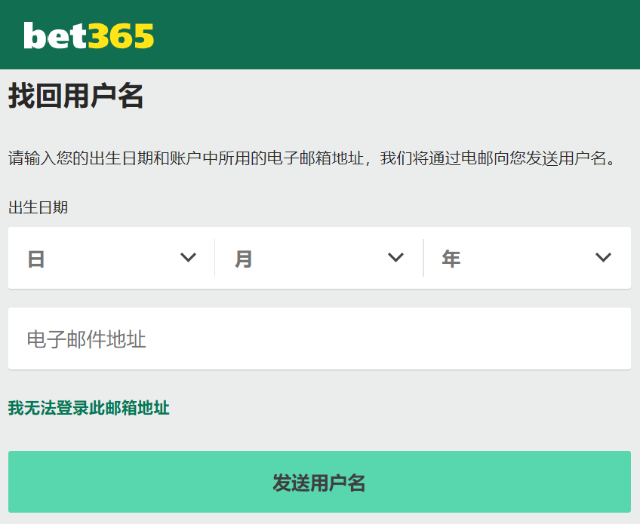Send username via the green button
640x524 pixels.
318,482
